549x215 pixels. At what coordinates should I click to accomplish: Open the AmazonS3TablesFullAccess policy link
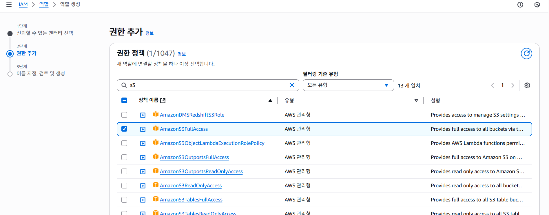click(x=191, y=200)
